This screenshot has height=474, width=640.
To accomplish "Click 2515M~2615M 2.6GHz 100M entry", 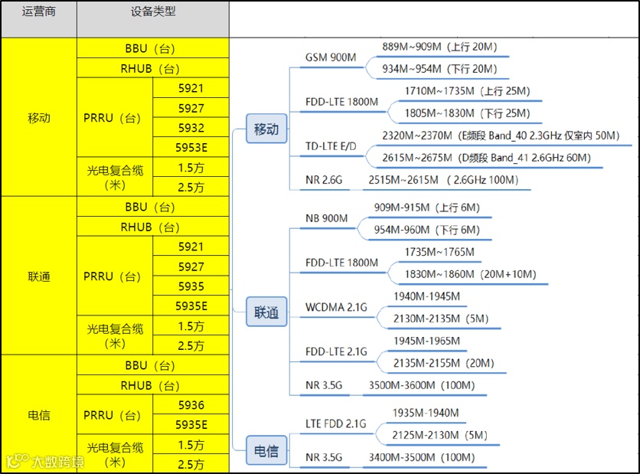I will click(x=443, y=180).
